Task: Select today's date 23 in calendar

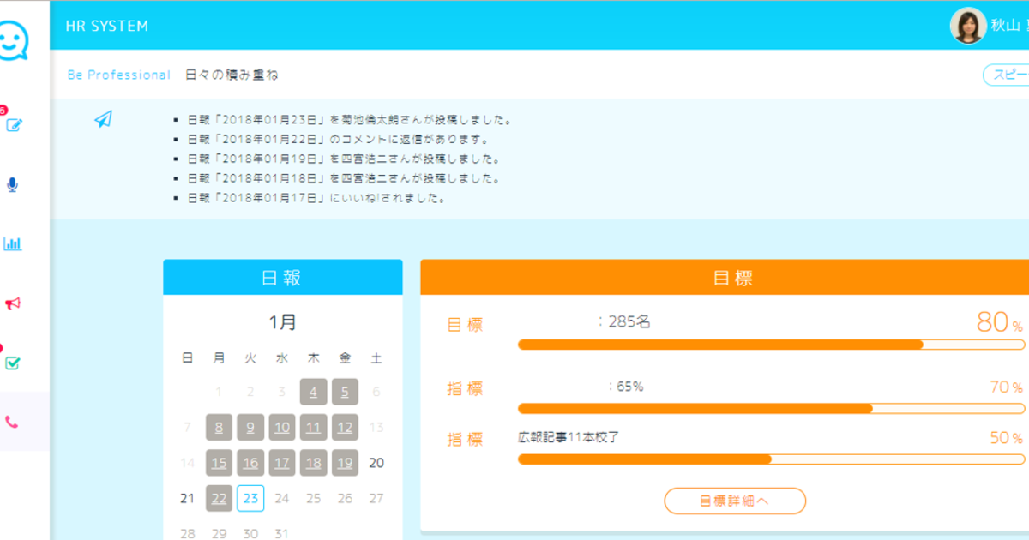Action: pyautogui.click(x=250, y=498)
